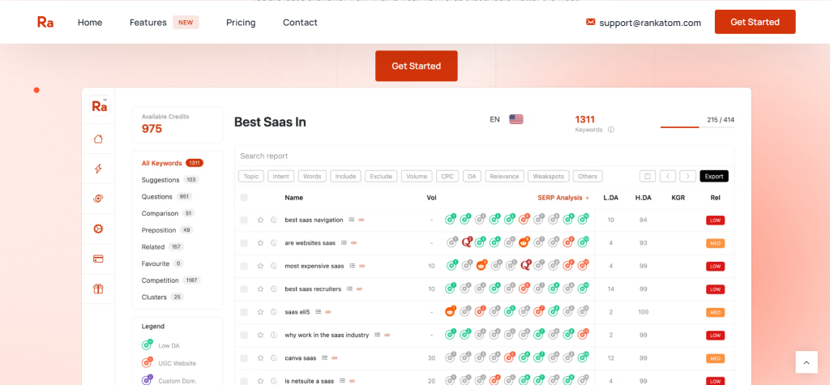Open the Home menu item

[x=90, y=22]
